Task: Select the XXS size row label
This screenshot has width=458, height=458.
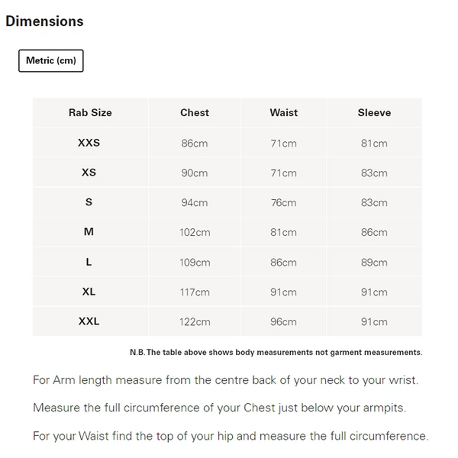Action: tap(89, 143)
